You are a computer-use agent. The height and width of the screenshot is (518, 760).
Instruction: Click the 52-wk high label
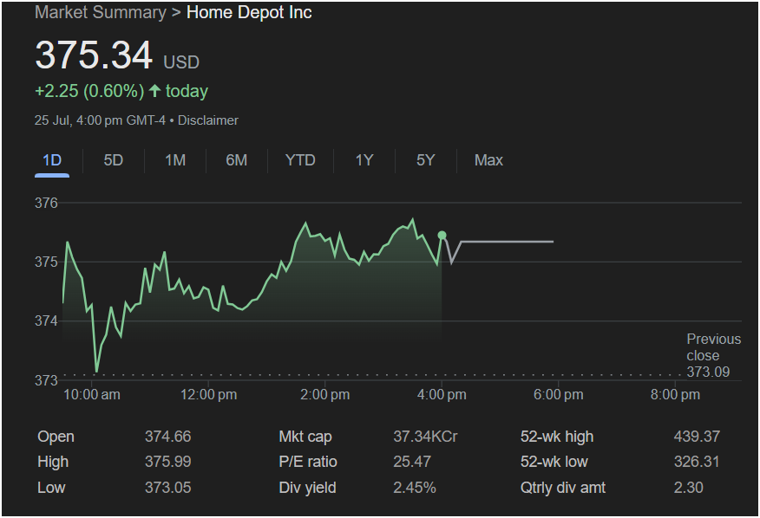[557, 437]
